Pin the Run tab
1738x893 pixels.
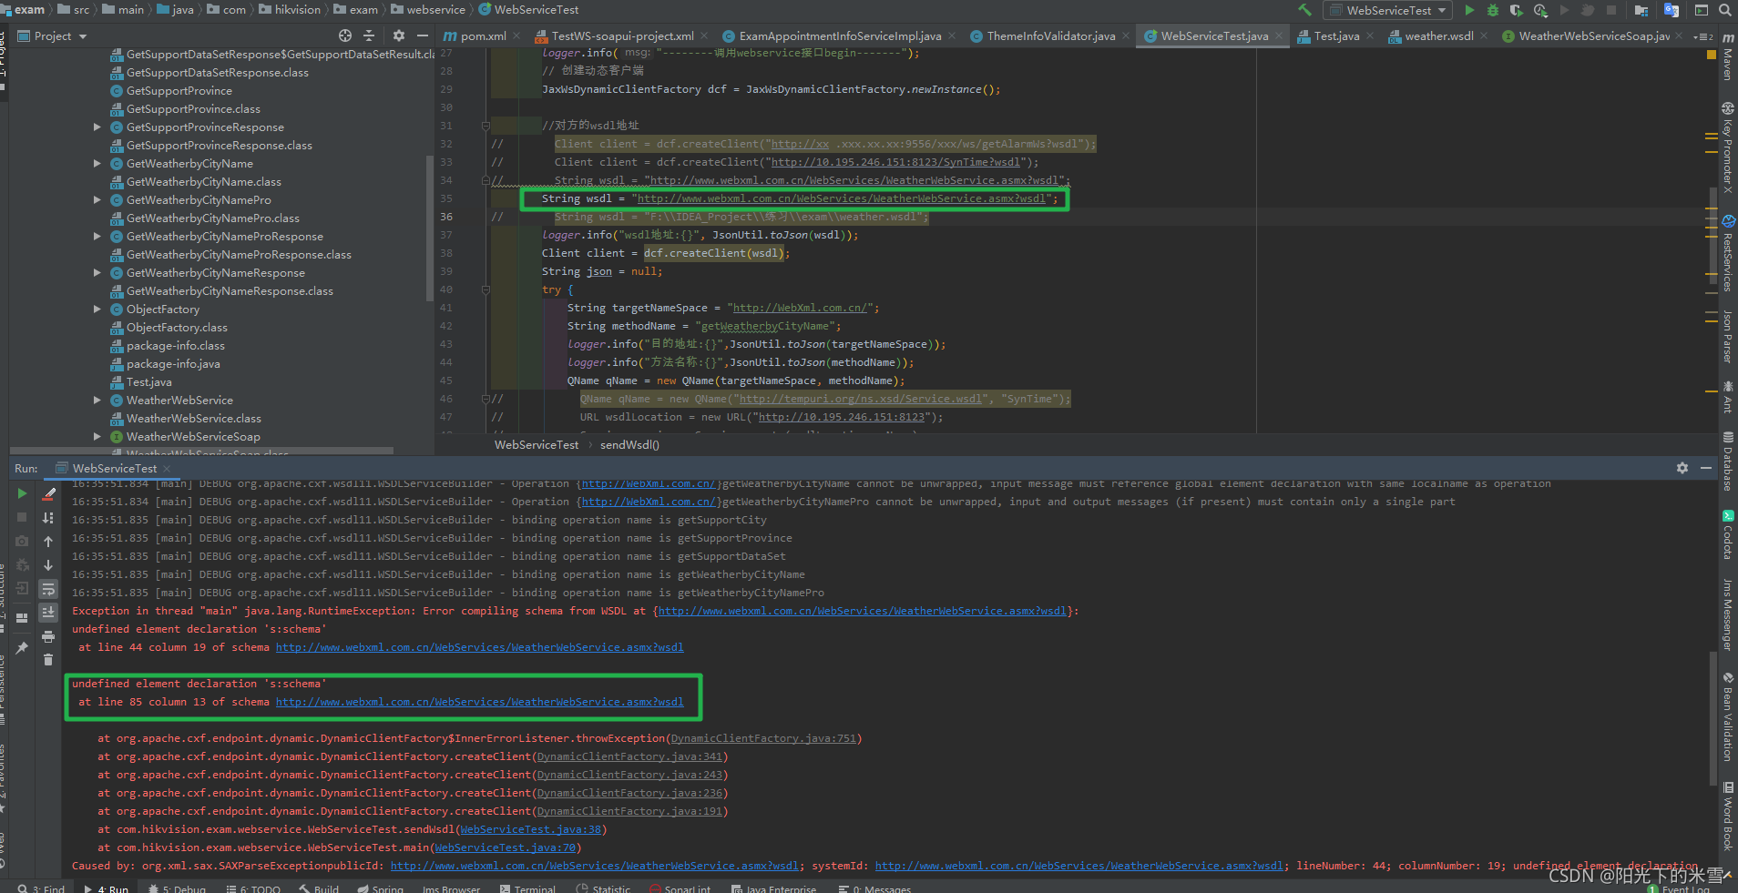point(22,647)
